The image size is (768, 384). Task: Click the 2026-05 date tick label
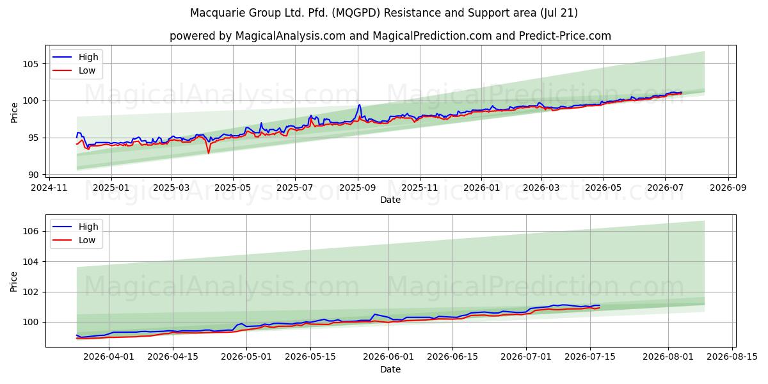tap(604, 188)
